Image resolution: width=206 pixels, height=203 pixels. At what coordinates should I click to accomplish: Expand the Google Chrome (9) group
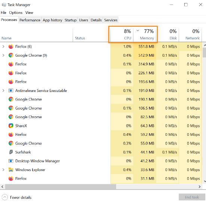pyautogui.click(x=3, y=55)
